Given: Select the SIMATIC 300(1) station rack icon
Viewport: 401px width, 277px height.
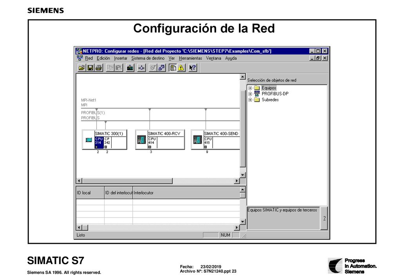Looking at the screenshot, I should point(89,140).
